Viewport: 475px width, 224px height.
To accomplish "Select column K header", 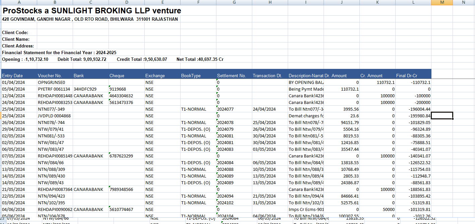I will pos(378,3).
